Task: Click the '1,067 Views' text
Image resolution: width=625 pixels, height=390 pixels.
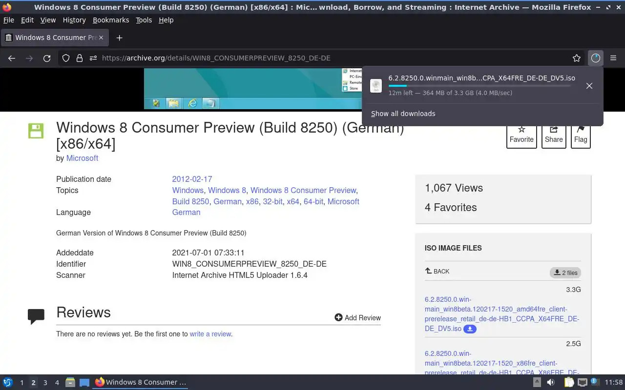Action: (454, 188)
